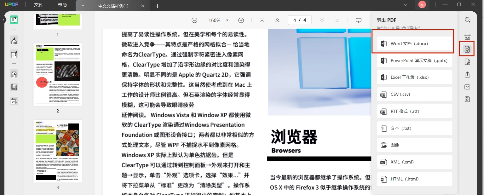The width and height of the screenshot is (484, 195).
Task: Select the Crop Pages tool in sidebar
Action: tap(14, 87)
